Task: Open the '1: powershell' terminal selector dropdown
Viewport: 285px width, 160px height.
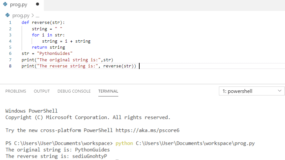Action: click(251, 91)
